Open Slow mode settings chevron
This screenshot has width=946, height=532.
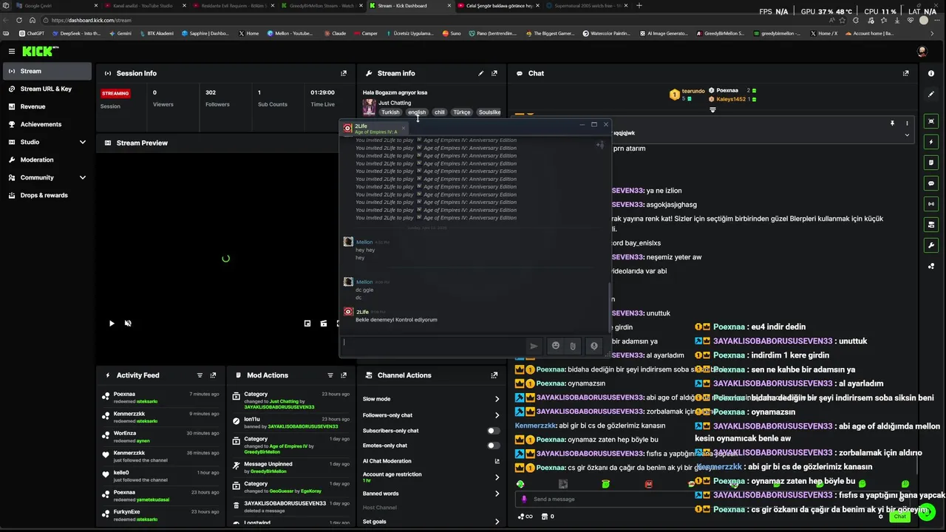[x=497, y=399]
